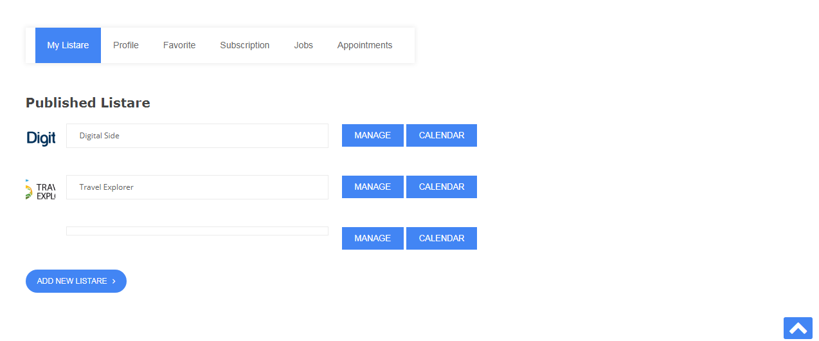Click the scroll-to-top arrow icon

(798, 328)
